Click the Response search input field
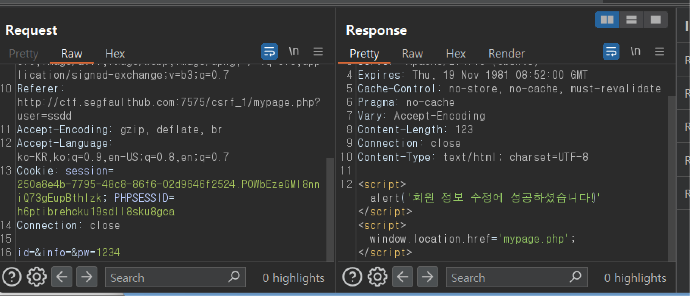This screenshot has height=296, width=690. coord(508,278)
